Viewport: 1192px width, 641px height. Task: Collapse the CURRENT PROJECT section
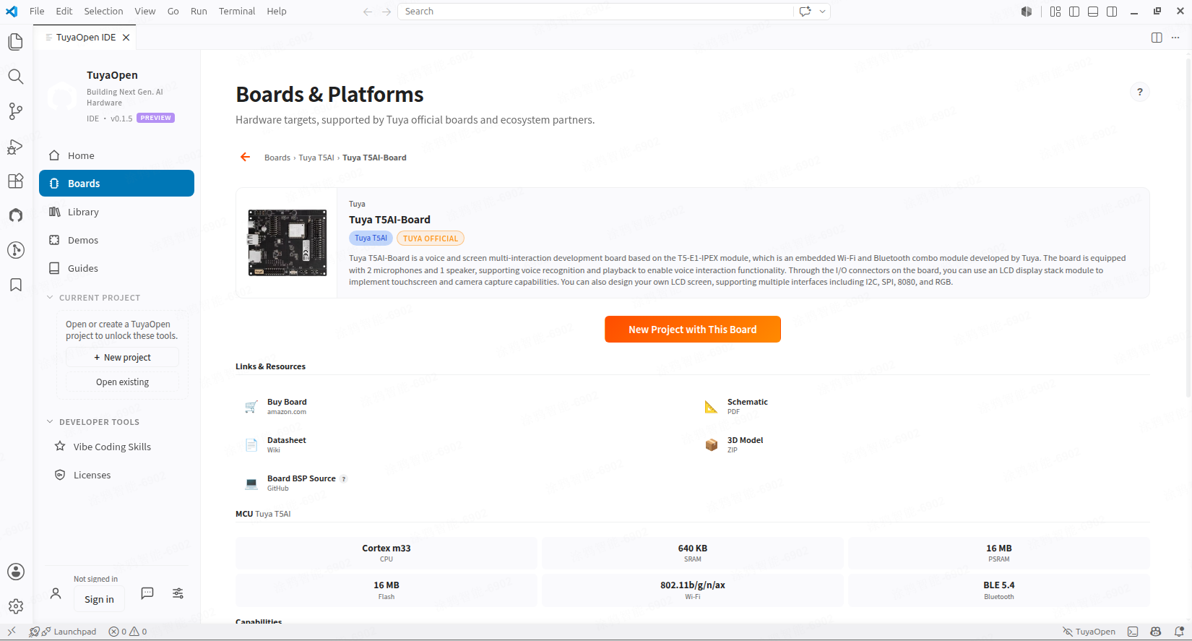[94, 298]
